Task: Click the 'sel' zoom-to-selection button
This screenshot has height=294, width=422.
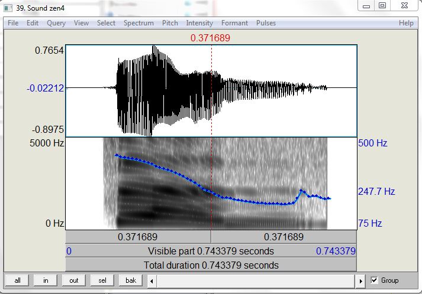Action: coord(102,280)
